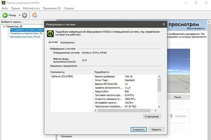The height and width of the screenshot is (140, 211).
Task: Go to the Home page icon
Action: pos(35,15)
